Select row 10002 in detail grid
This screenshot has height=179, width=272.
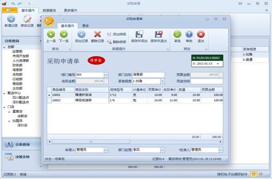(x=135, y=101)
